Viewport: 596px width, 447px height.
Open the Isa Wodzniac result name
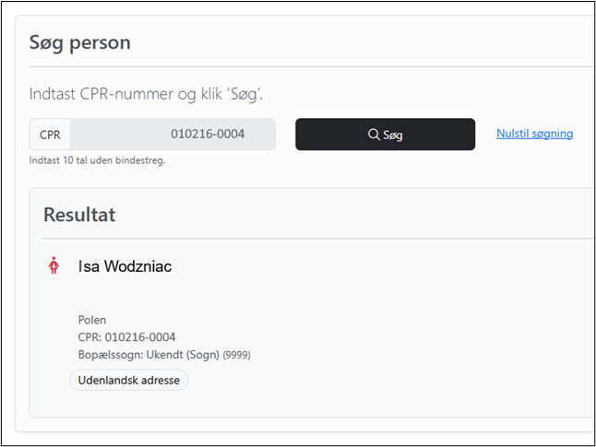point(125,266)
